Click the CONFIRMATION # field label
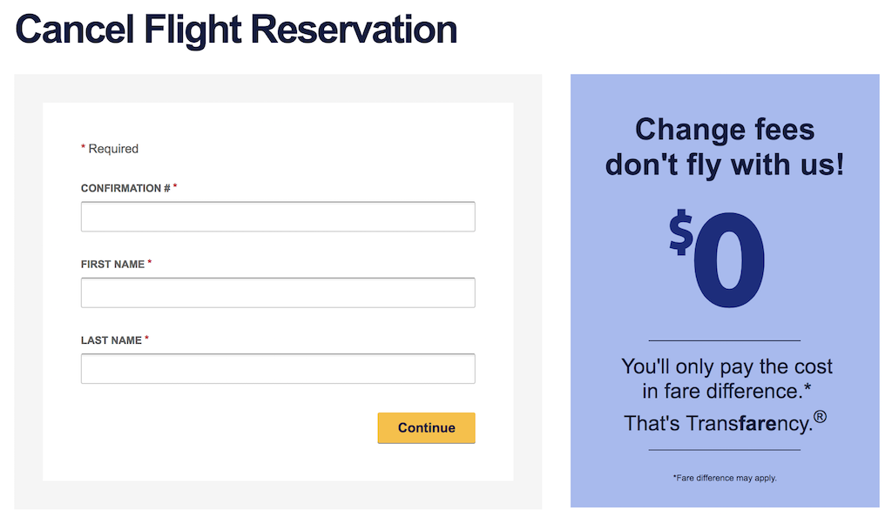 coord(125,188)
